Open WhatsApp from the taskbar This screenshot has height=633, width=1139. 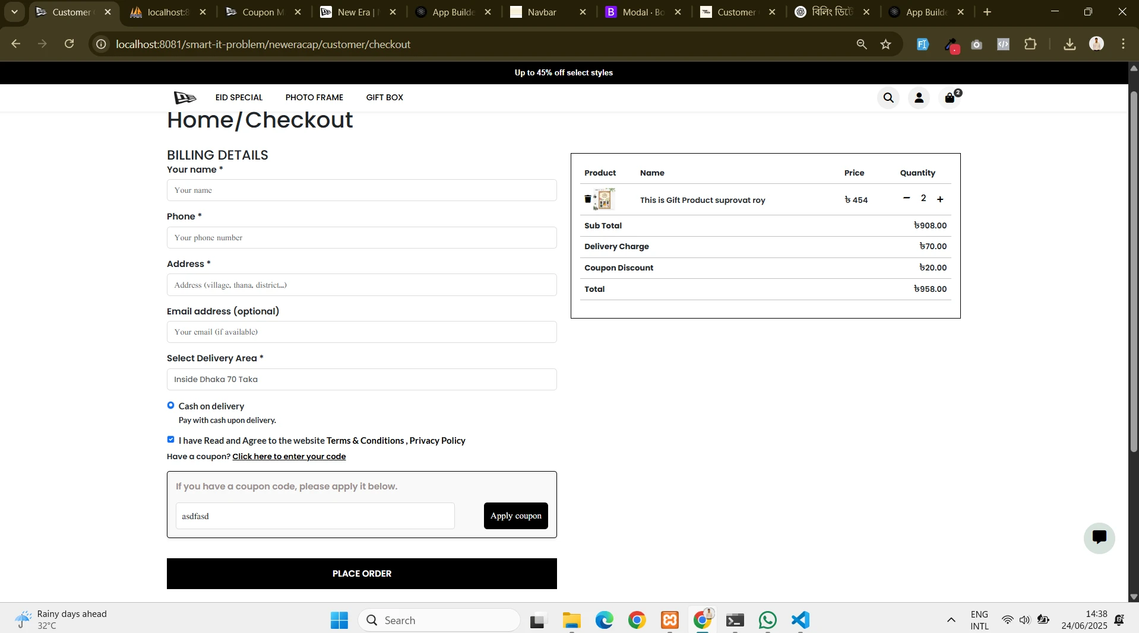pyautogui.click(x=767, y=621)
